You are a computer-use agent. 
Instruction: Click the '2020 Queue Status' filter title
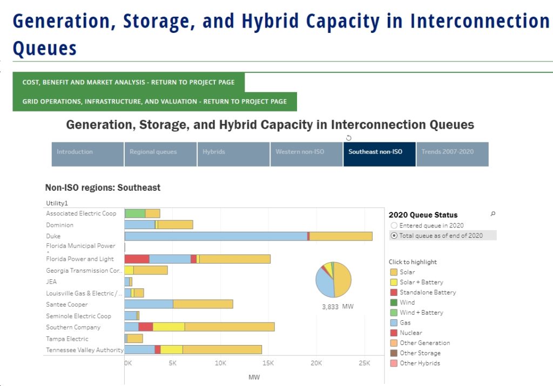tap(423, 215)
